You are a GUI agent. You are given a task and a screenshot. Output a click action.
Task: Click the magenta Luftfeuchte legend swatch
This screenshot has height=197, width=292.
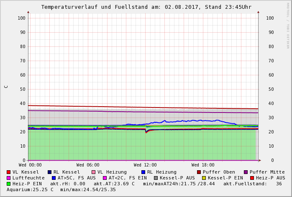coord(9,178)
